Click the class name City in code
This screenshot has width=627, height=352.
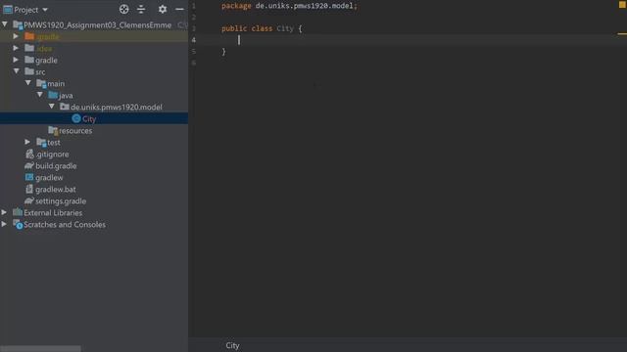tap(285, 28)
